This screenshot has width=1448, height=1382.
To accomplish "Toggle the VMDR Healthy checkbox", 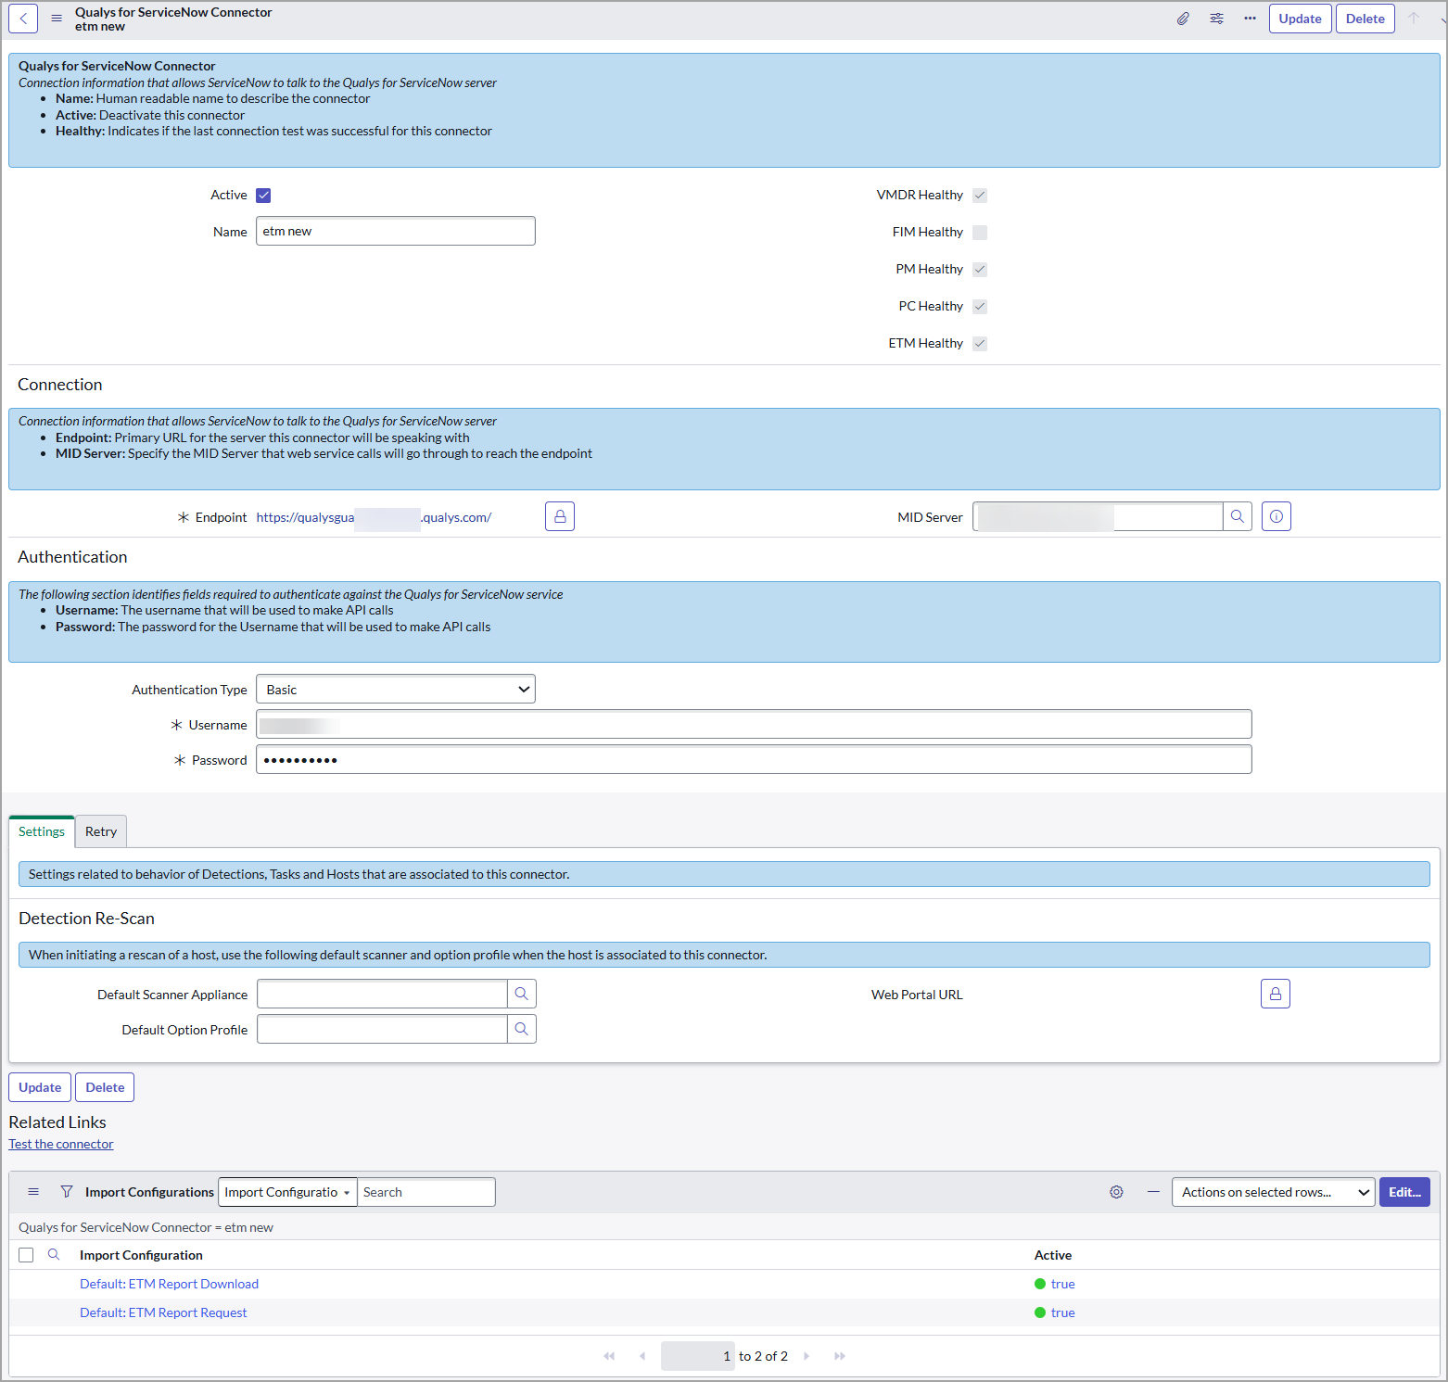I will (980, 195).
